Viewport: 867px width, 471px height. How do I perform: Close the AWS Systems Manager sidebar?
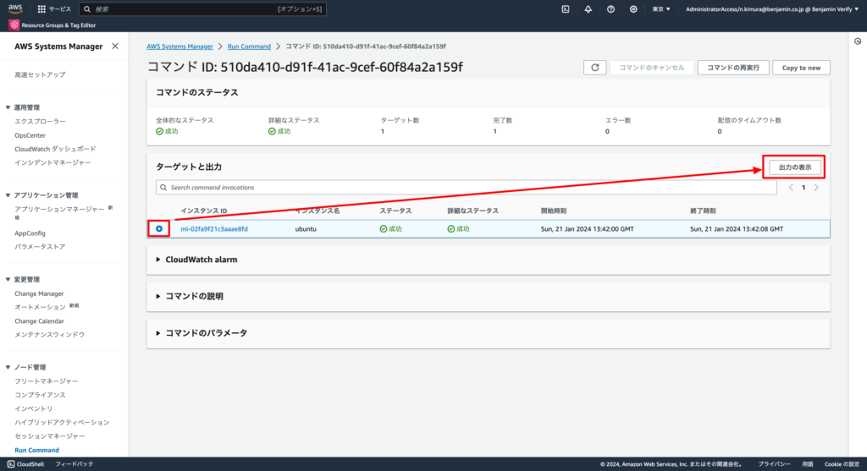click(115, 47)
